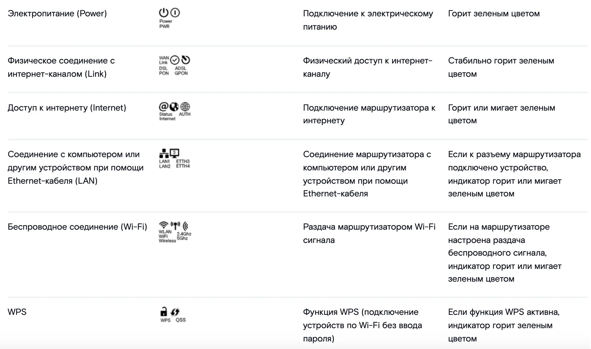The width and height of the screenshot is (591, 349).
Task: Click the circled I power icon
Action: click(175, 13)
